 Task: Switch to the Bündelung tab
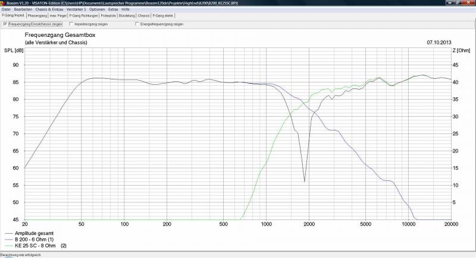(127, 15)
